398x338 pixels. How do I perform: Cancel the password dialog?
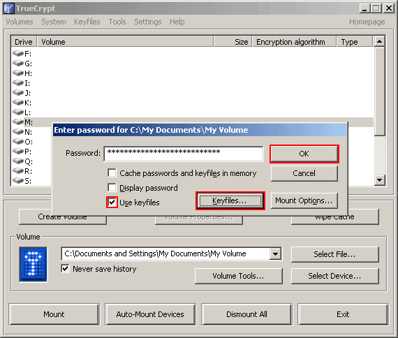(x=304, y=173)
